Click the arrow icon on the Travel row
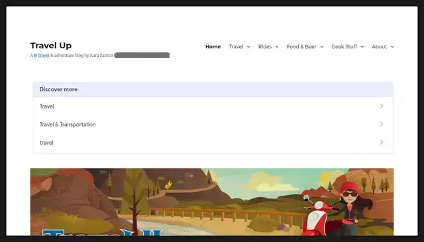 coord(382,106)
